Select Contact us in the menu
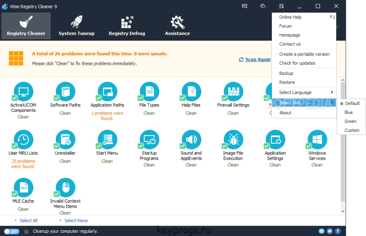 click(304, 44)
